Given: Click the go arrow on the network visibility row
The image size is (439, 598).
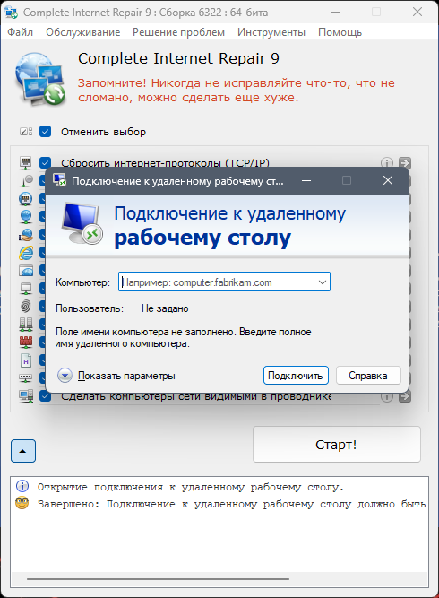Looking at the screenshot, I should (x=405, y=397).
